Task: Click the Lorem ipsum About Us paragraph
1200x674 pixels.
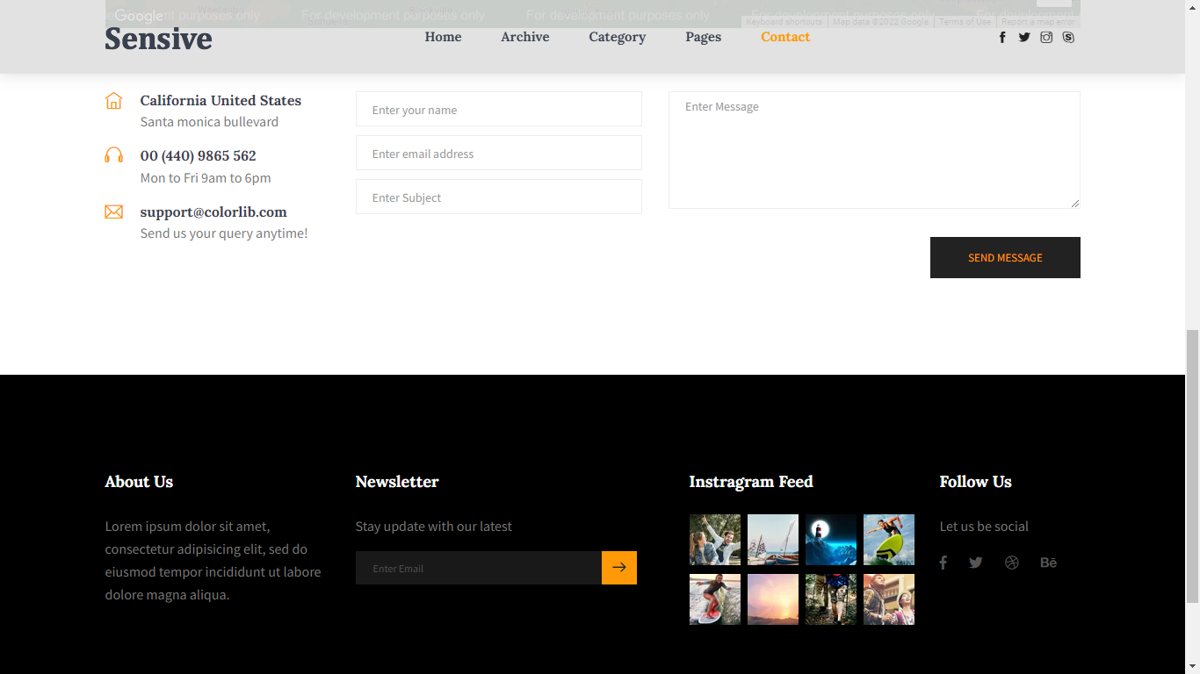Action: [x=213, y=561]
